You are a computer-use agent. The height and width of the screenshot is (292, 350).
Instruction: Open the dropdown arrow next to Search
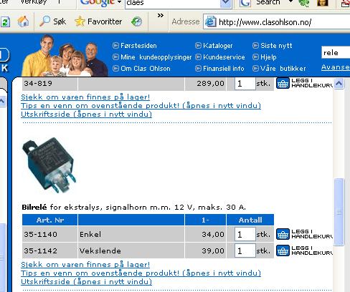tap(290, 2)
